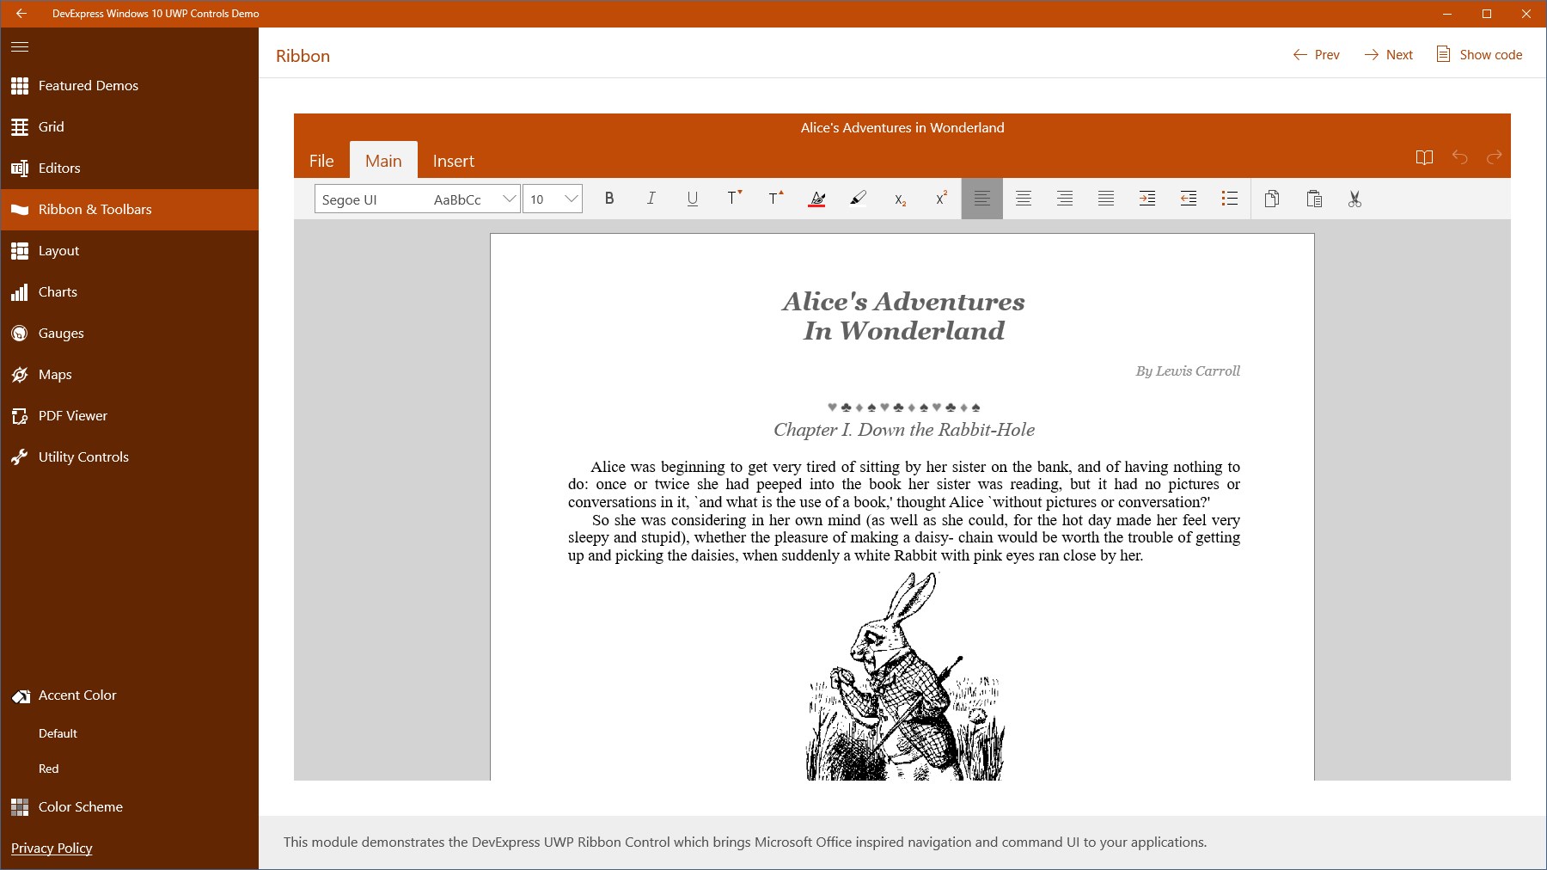This screenshot has height=870, width=1547.
Task: Click the decrease font size icon
Action: [x=733, y=199]
